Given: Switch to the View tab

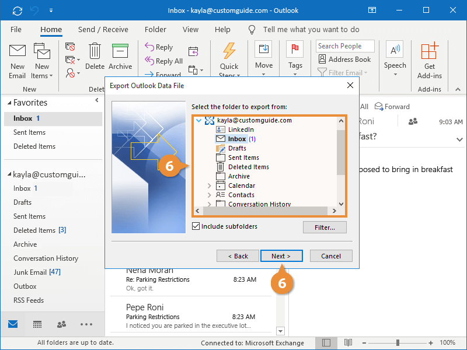Looking at the screenshot, I should (x=190, y=30).
